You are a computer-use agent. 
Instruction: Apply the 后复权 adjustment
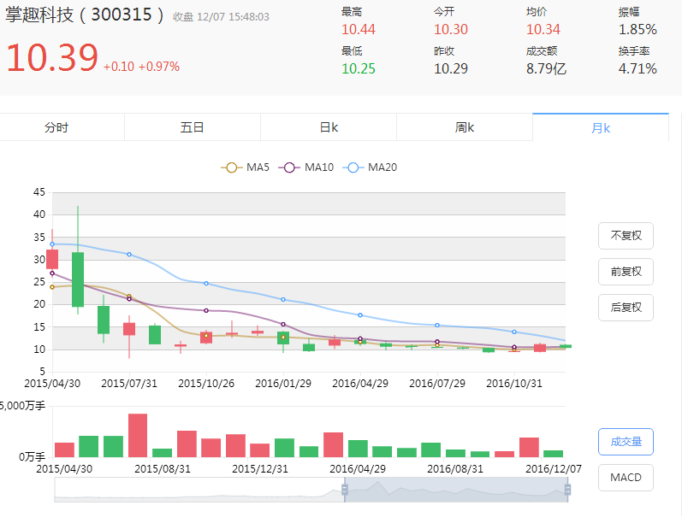[626, 308]
